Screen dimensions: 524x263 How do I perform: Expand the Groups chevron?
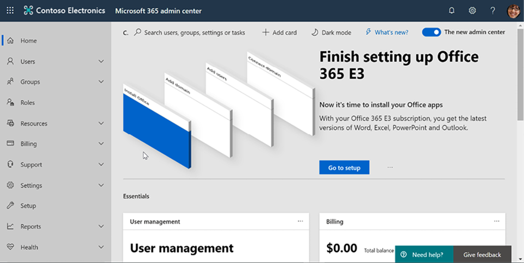(101, 82)
